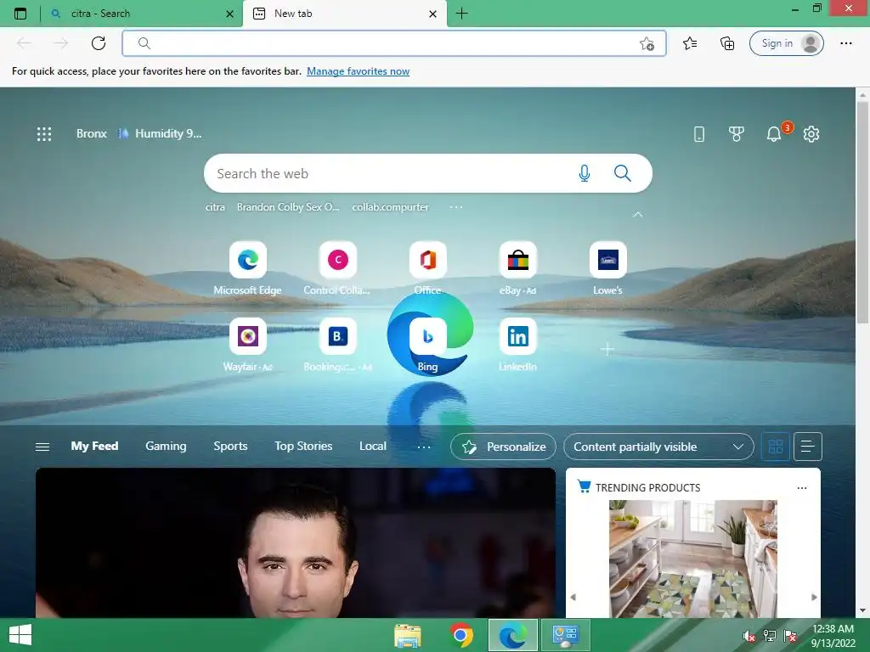The height and width of the screenshot is (652, 870).
Task: Open page settings gear icon
Action: point(811,133)
